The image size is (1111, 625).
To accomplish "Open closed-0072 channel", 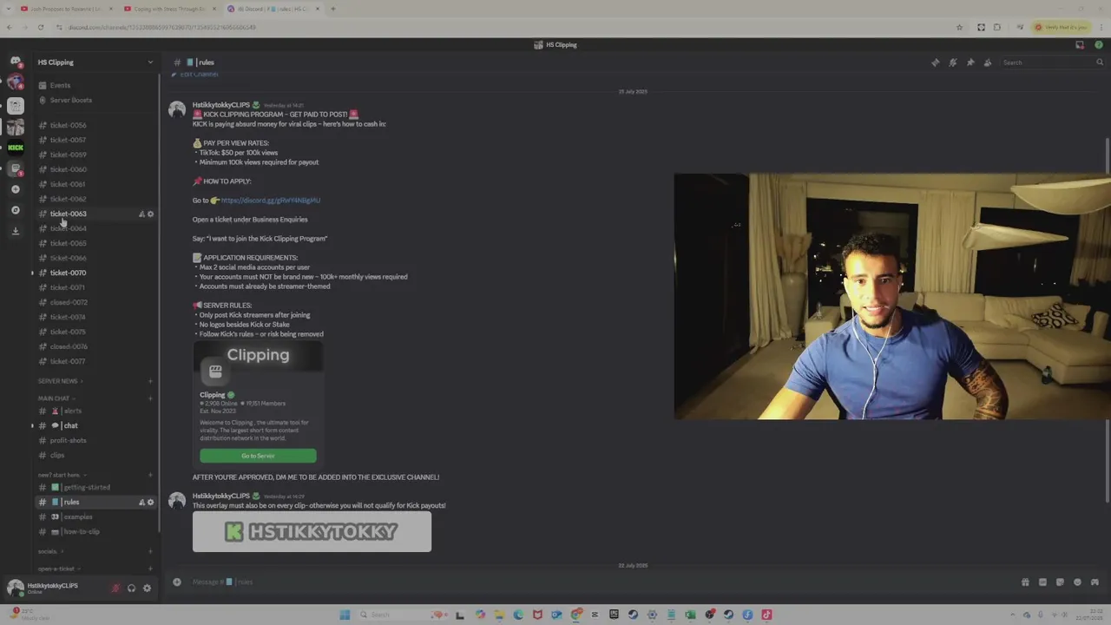I will click(x=96, y=302).
